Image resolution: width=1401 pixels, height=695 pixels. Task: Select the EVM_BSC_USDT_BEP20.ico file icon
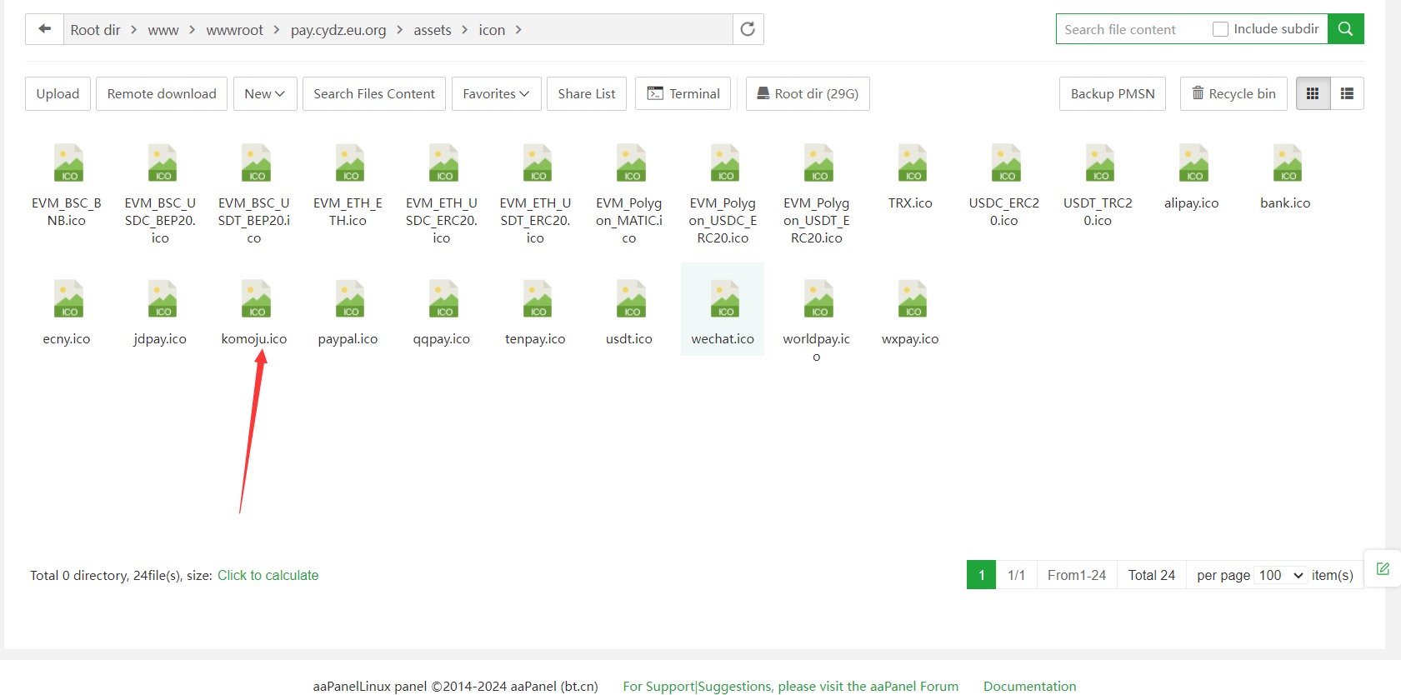coord(255,163)
